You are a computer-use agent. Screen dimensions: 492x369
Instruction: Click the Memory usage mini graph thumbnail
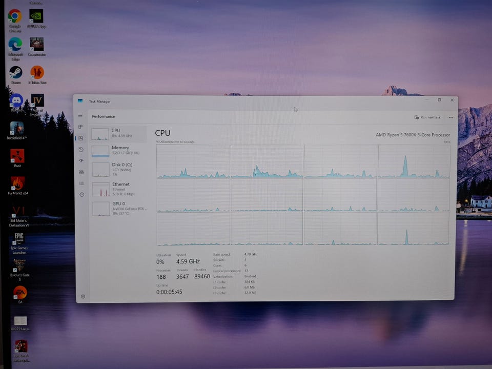[100, 151]
